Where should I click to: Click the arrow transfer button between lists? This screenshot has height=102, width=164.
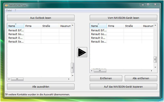82,52
